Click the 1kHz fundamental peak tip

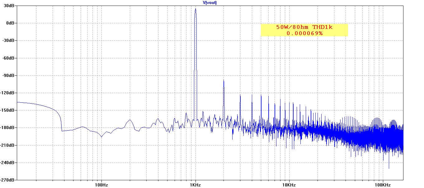[x=195, y=9]
